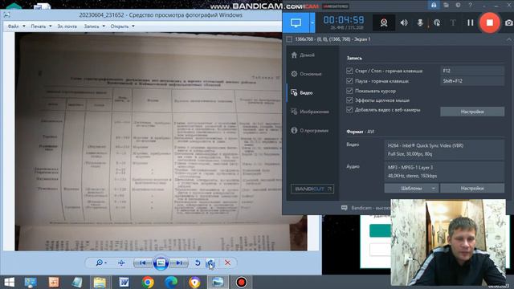Click the BANDICUT link button

(312, 189)
